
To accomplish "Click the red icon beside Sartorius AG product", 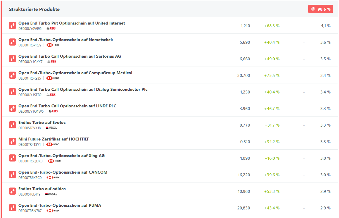I will coord(12,59).
